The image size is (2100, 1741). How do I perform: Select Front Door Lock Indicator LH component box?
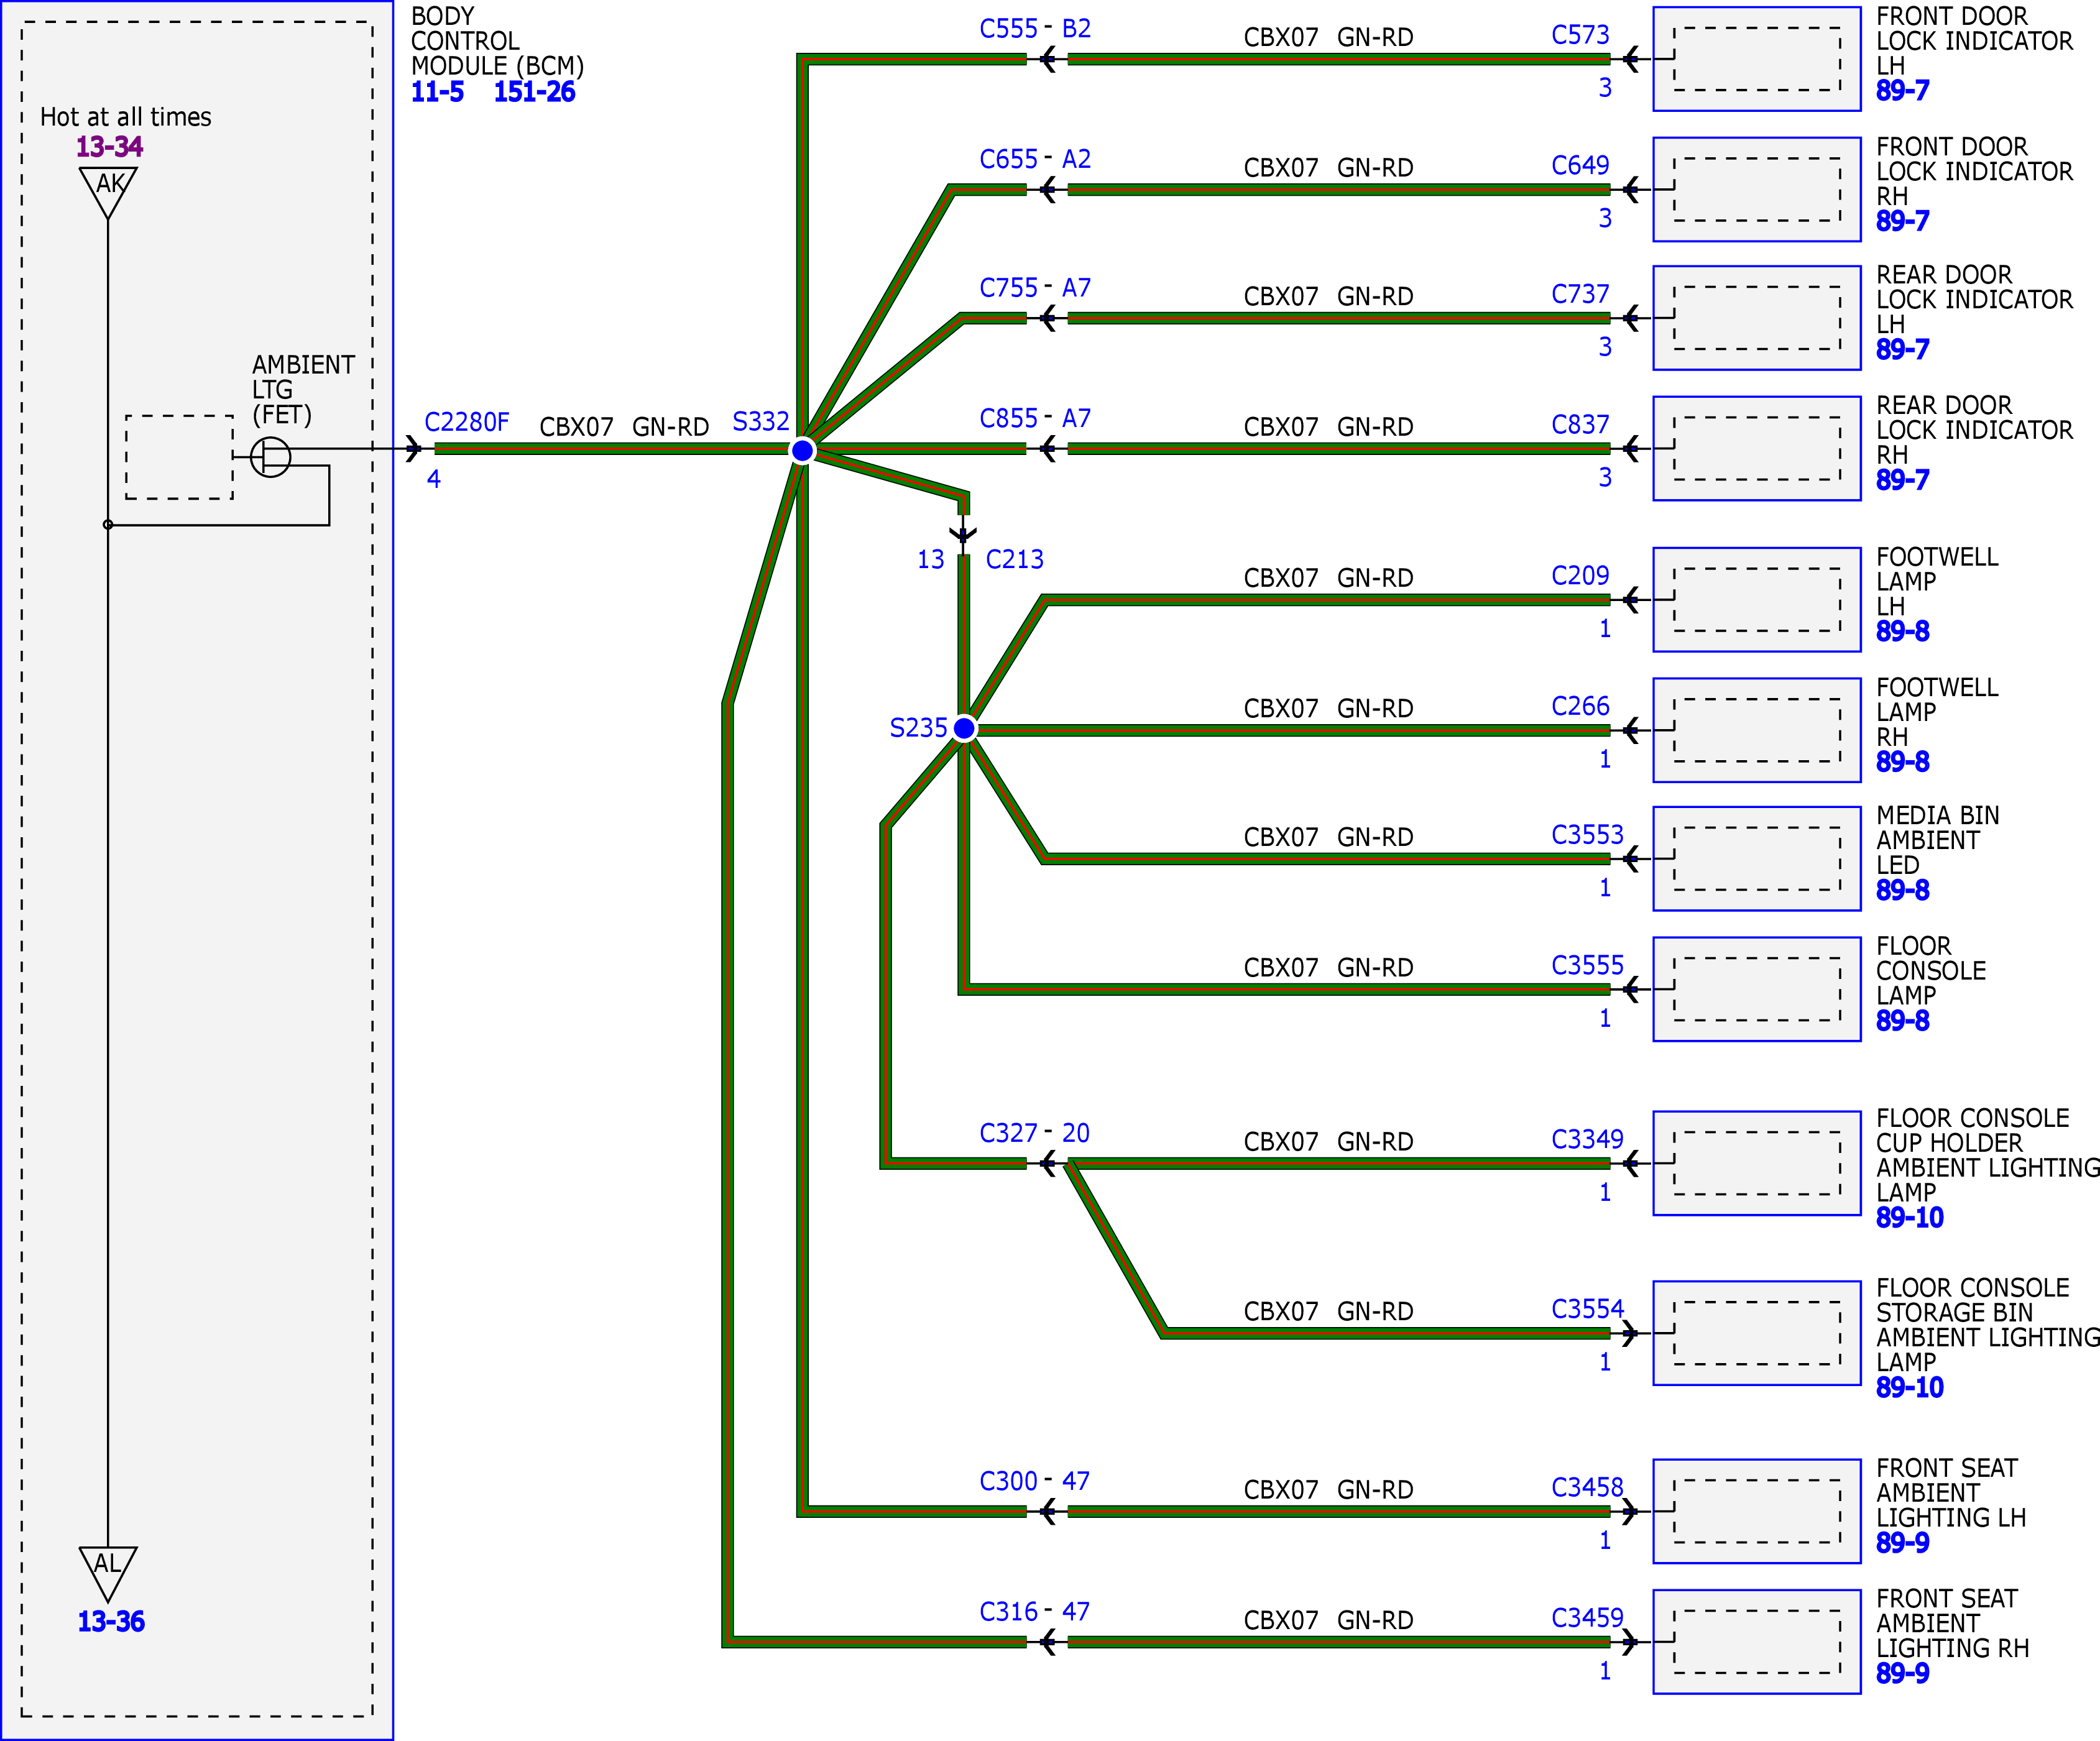coord(1757,59)
